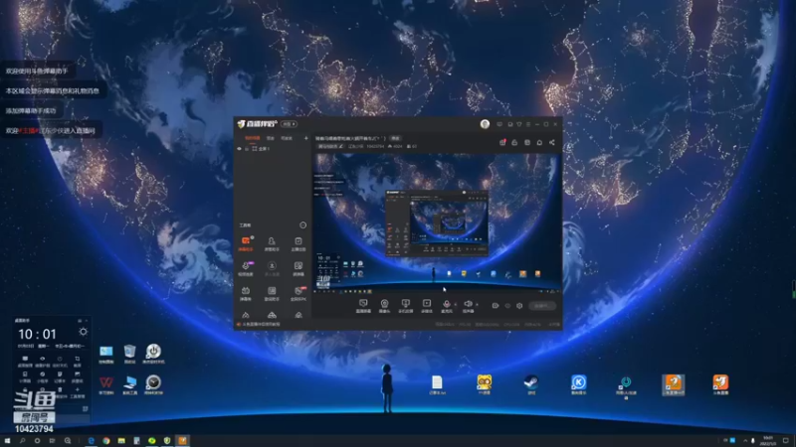This screenshot has width=796, height=447.
Task: Expand speaker options arrow
Action: (x=477, y=305)
